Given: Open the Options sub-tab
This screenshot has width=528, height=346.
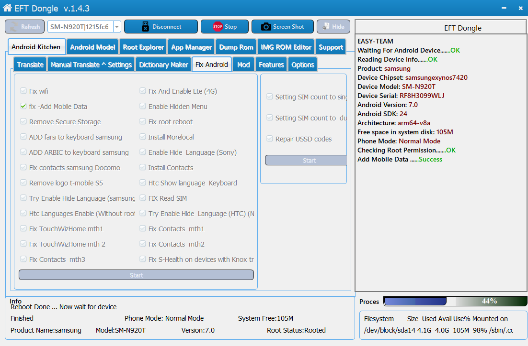Looking at the screenshot, I should coord(303,65).
